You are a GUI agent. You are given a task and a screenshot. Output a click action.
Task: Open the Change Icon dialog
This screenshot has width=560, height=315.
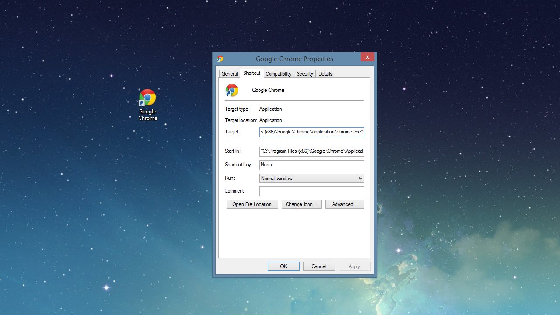(301, 204)
